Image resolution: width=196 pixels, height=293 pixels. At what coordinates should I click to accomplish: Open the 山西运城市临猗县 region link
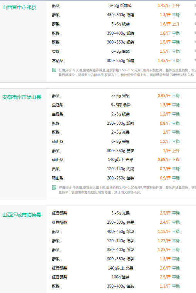point(22,215)
